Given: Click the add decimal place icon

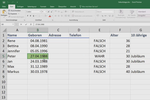Looking at the screenshot, I should click(110, 16).
